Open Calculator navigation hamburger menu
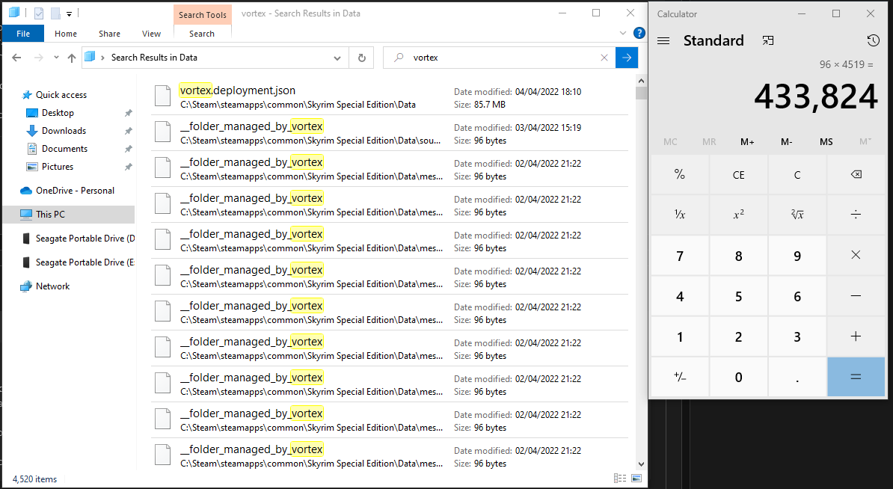This screenshot has width=893, height=489. (x=663, y=41)
